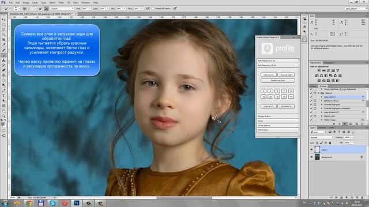Image resolution: width=369 pixels, height=207 pixels.
Task: Select the Move tool
Action: [x=3, y=20]
